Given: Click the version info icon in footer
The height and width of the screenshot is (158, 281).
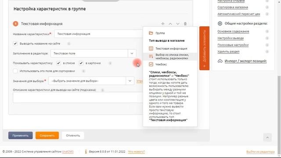Looking at the screenshot, I should tap(86, 151).
